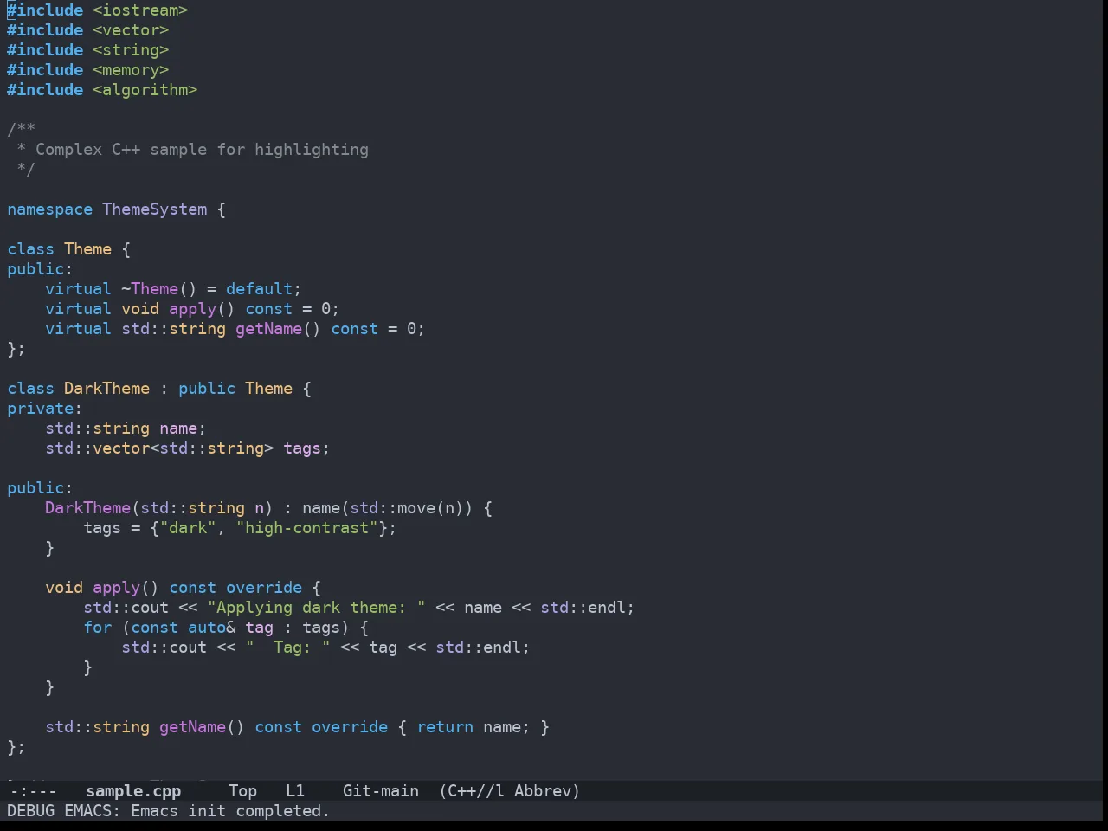This screenshot has width=1108, height=831.
Task: Click on 'ThemeSystem' namespace name
Action: coord(155,209)
